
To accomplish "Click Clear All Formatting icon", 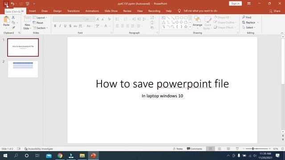I will [x=109, y=19].
